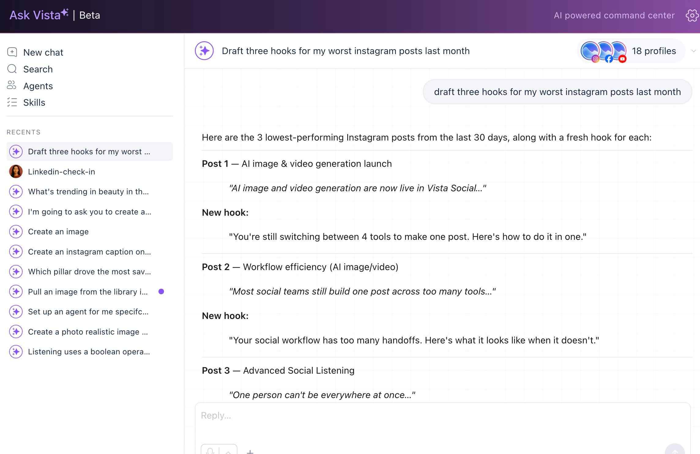
Task: Click the purple unread dot on 'Pull an image'
Action: [x=161, y=291]
